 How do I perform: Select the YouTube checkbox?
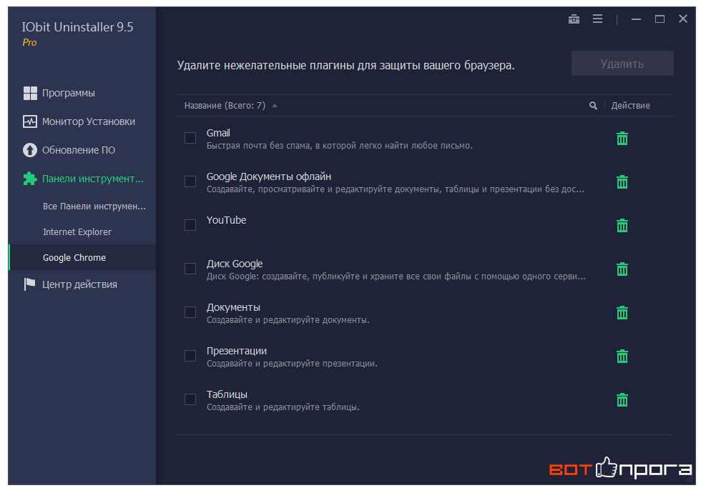[x=190, y=225]
